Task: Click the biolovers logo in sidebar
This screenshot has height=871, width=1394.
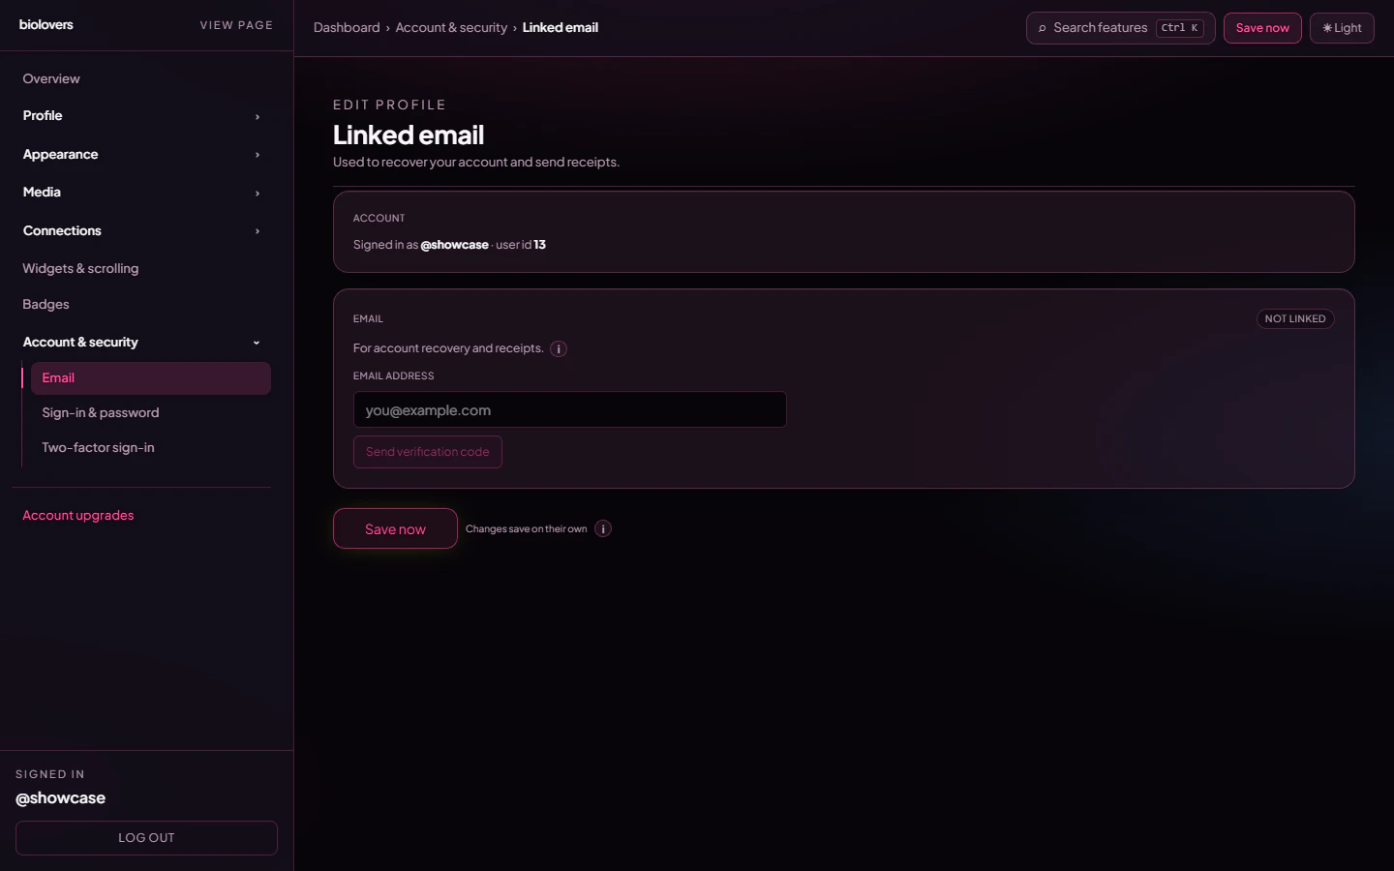Action: (45, 24)
